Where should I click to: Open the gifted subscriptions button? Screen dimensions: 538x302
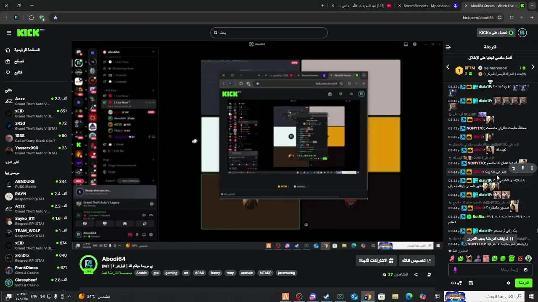coord(376,260)
